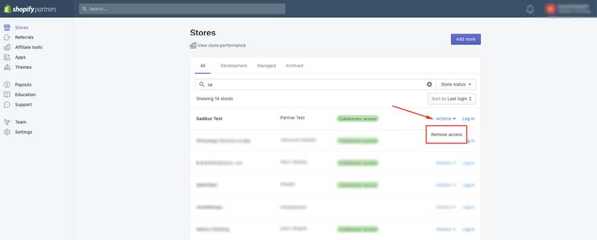Click the Stores page heading
The image size is (597, 240).
pyautogui.click(x=202, y=32)
